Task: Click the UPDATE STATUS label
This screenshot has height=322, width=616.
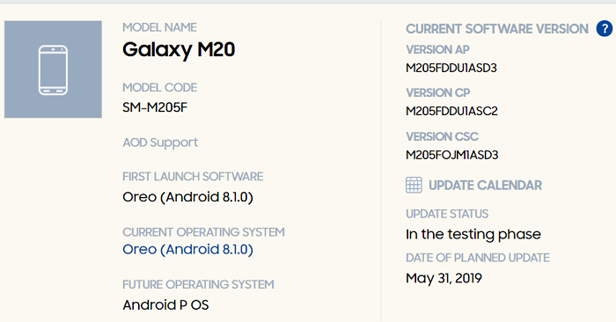Action: pos(447,214)
